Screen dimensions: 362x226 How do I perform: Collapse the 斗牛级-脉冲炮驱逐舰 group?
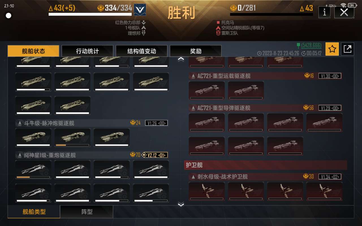20,123
